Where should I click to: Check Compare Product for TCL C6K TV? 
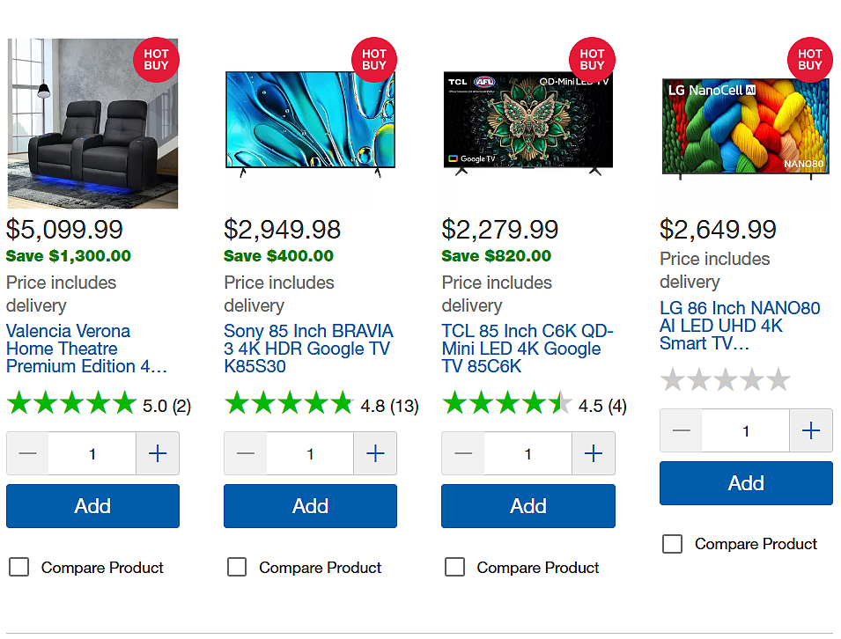(454, 567)
